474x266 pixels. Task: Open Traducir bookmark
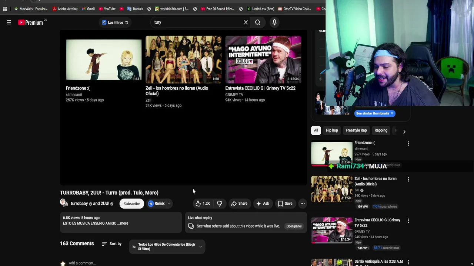(135, 9)
